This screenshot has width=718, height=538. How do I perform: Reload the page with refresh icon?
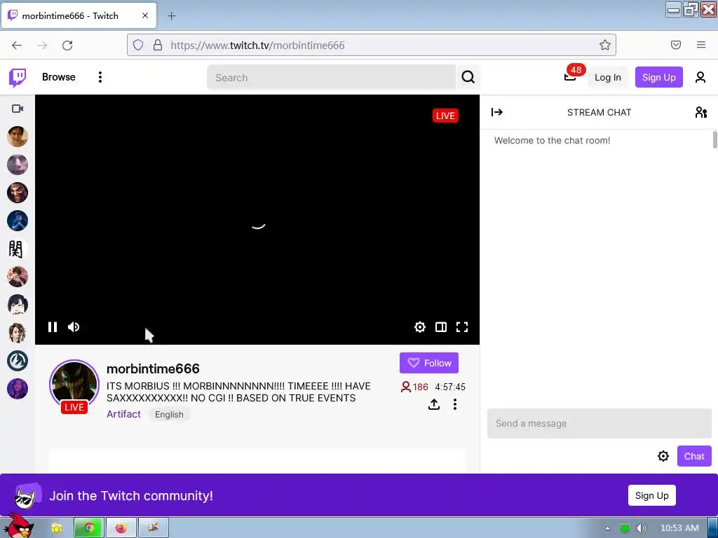click(x=67, y=45)
